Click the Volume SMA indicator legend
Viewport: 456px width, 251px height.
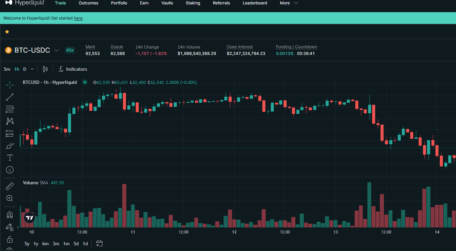[43, 183]
